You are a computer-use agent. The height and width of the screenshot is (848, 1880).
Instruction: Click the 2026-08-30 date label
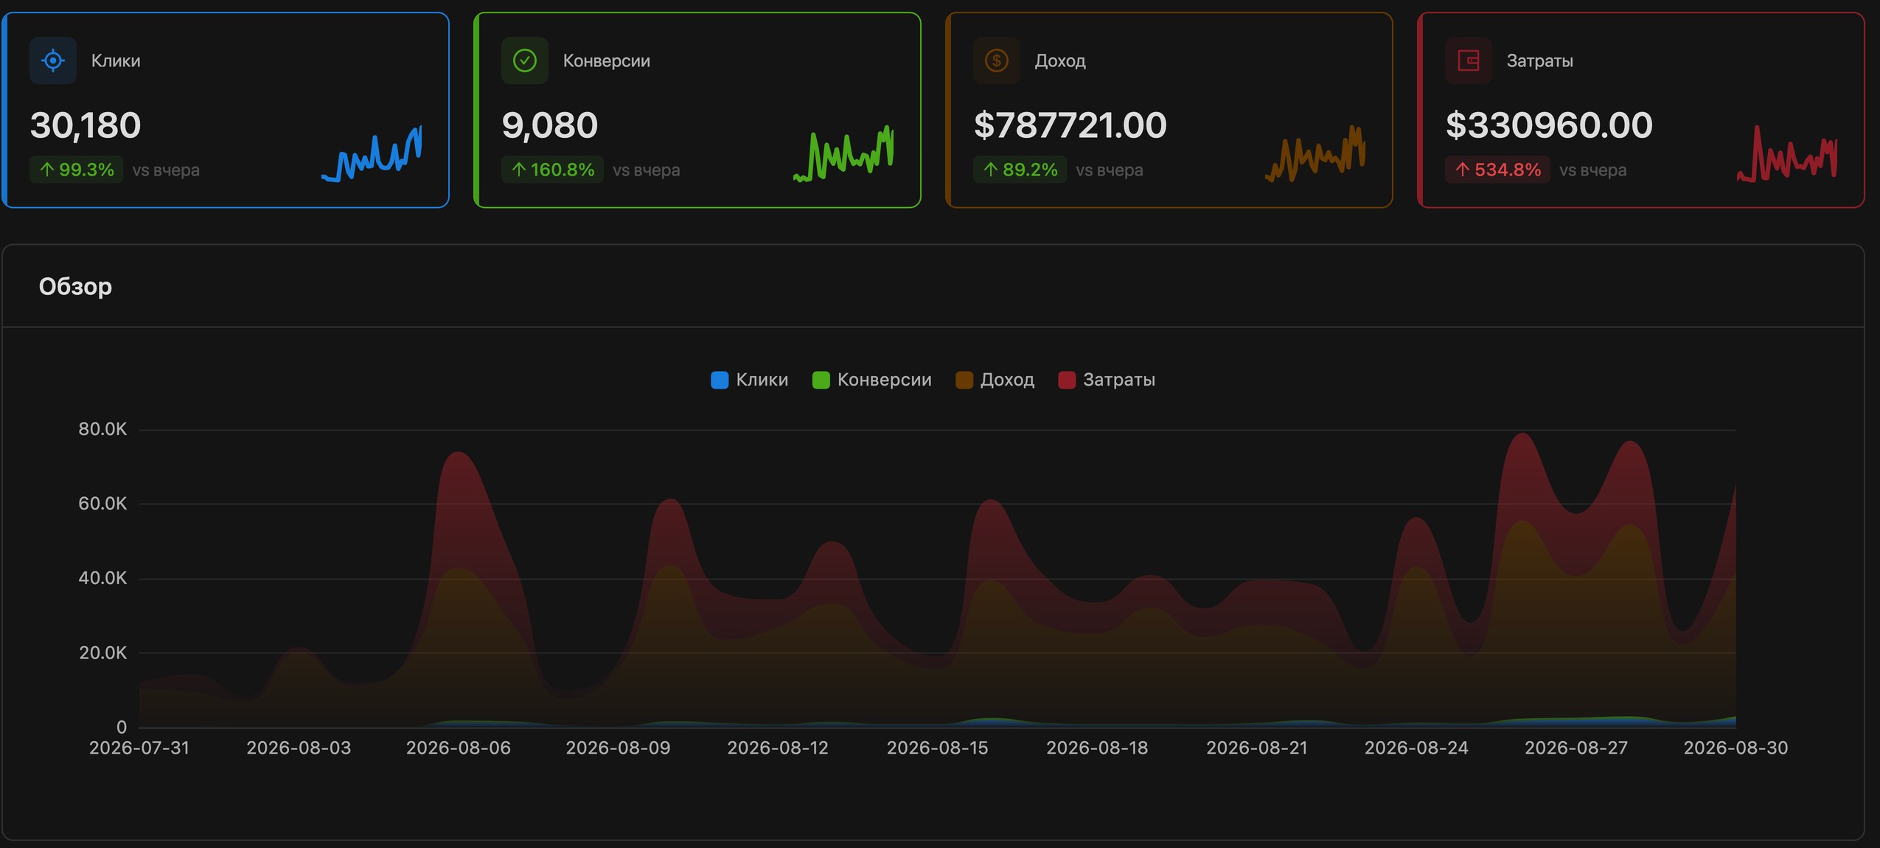pos(1735,748)
